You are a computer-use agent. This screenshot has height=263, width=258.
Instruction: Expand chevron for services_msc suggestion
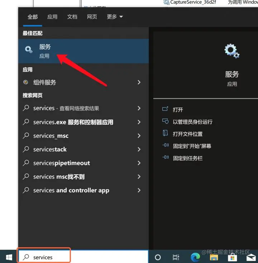[139, 136]
